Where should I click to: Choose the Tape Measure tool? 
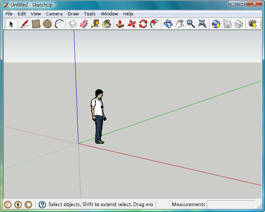tap(95, 24)
